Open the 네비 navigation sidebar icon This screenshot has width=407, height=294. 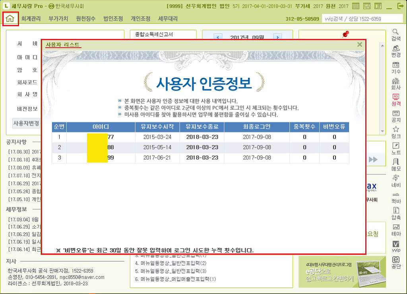(396, 182)
